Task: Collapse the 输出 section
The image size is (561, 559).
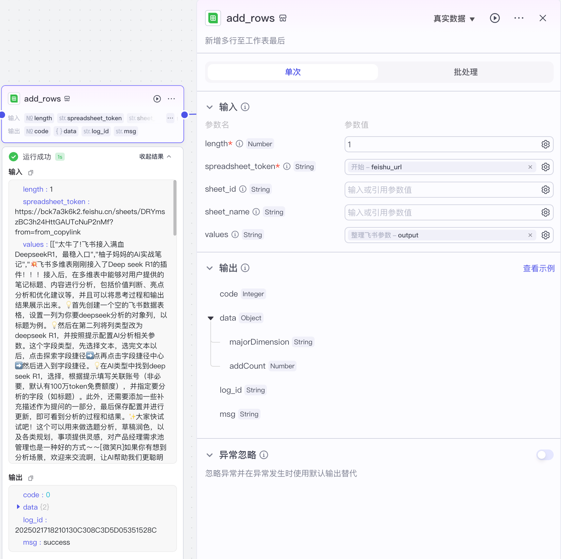Action: 210,268
